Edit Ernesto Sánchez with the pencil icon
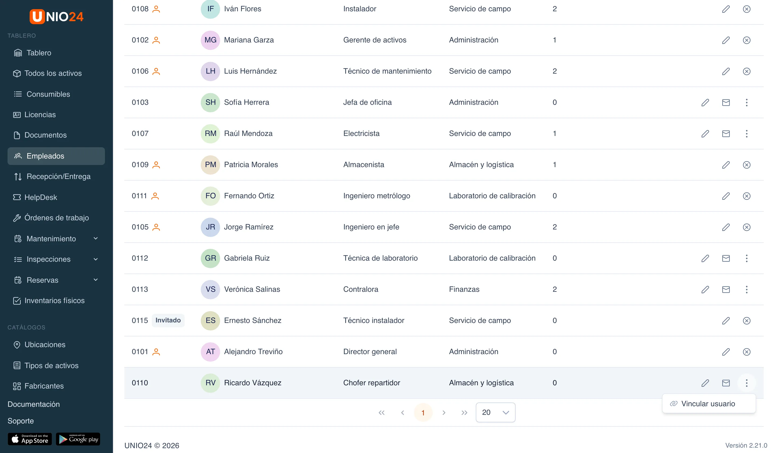 pyautogui.click(x=726, y=321)
